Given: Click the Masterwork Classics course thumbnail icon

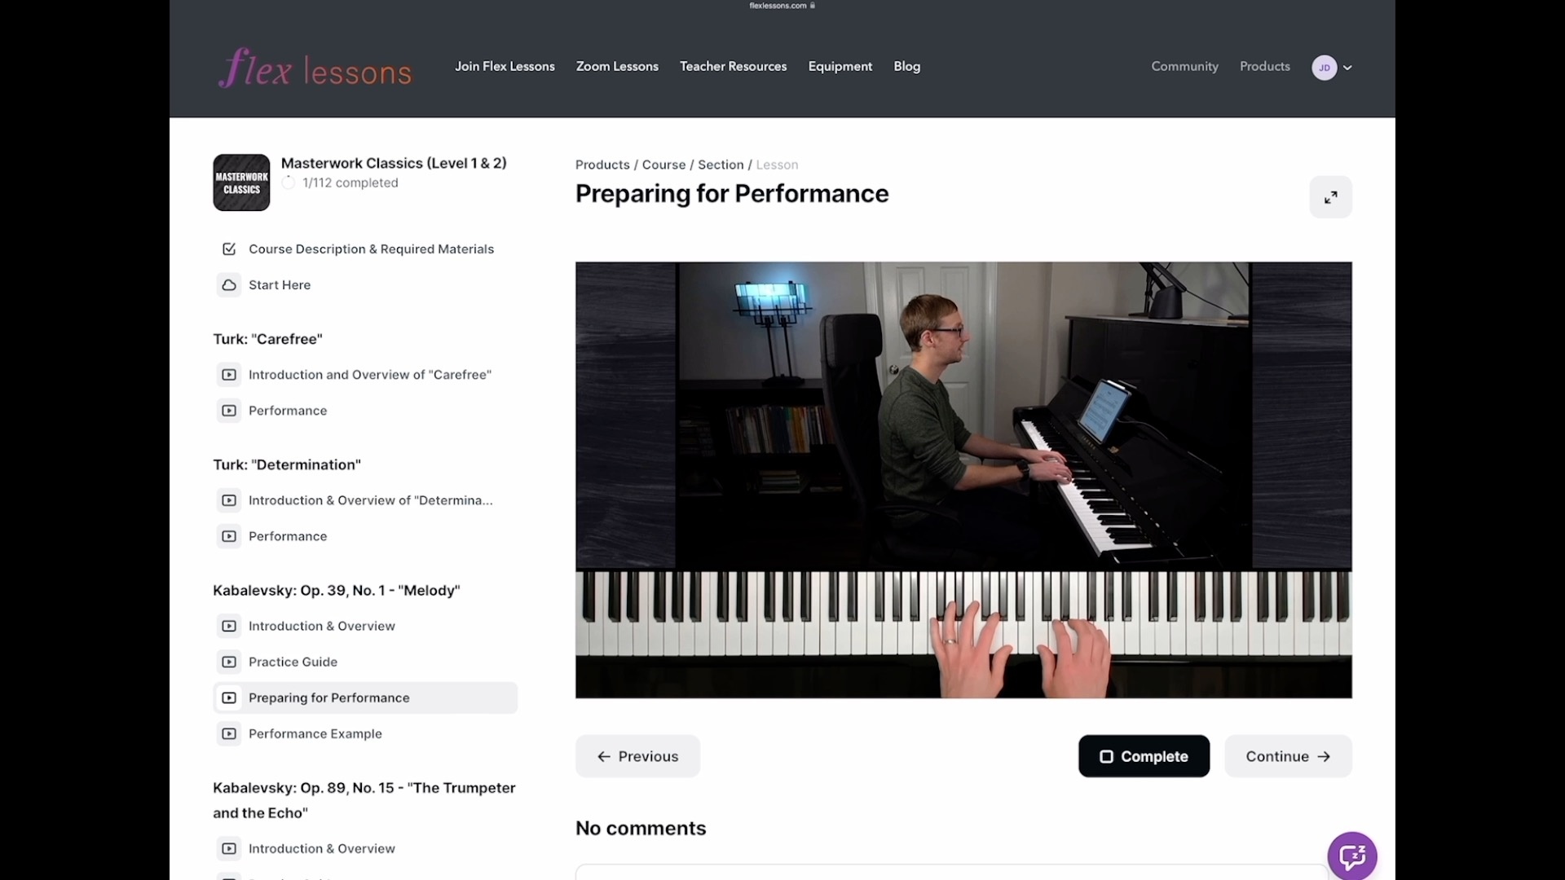Looking at the screenshot, I should pos(240,182).
